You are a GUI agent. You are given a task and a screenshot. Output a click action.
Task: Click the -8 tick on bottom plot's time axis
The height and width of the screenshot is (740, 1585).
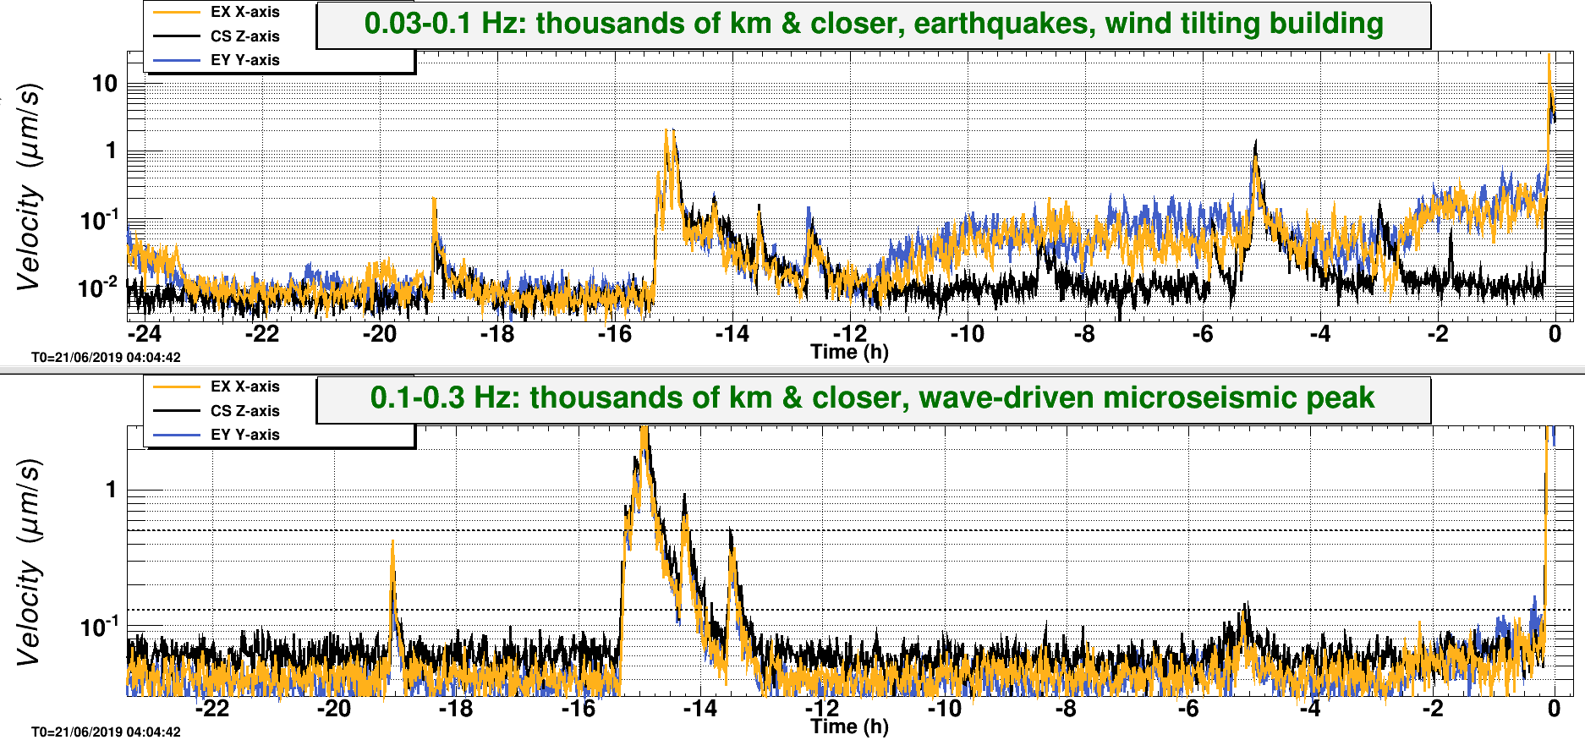point(1066,709)
